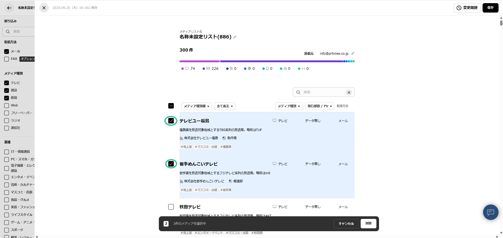Uncheck the テレビユー福島 checkbox
This screenshot has height=238, width=503.
tap(171, 121)
